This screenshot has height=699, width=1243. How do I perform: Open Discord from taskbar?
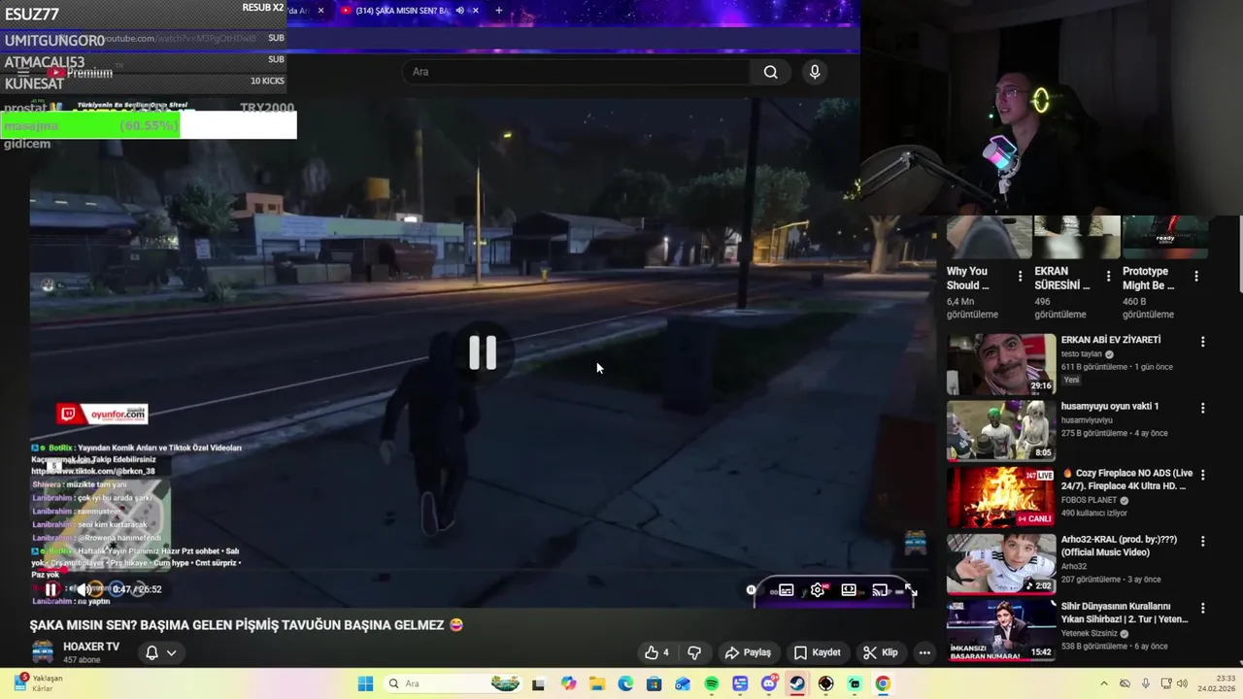769,683
